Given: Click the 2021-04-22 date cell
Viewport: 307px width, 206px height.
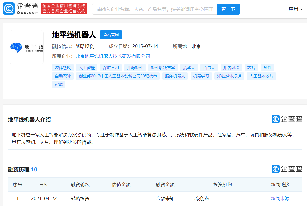Looking at the screenshot, I should (x=44, y=199).
